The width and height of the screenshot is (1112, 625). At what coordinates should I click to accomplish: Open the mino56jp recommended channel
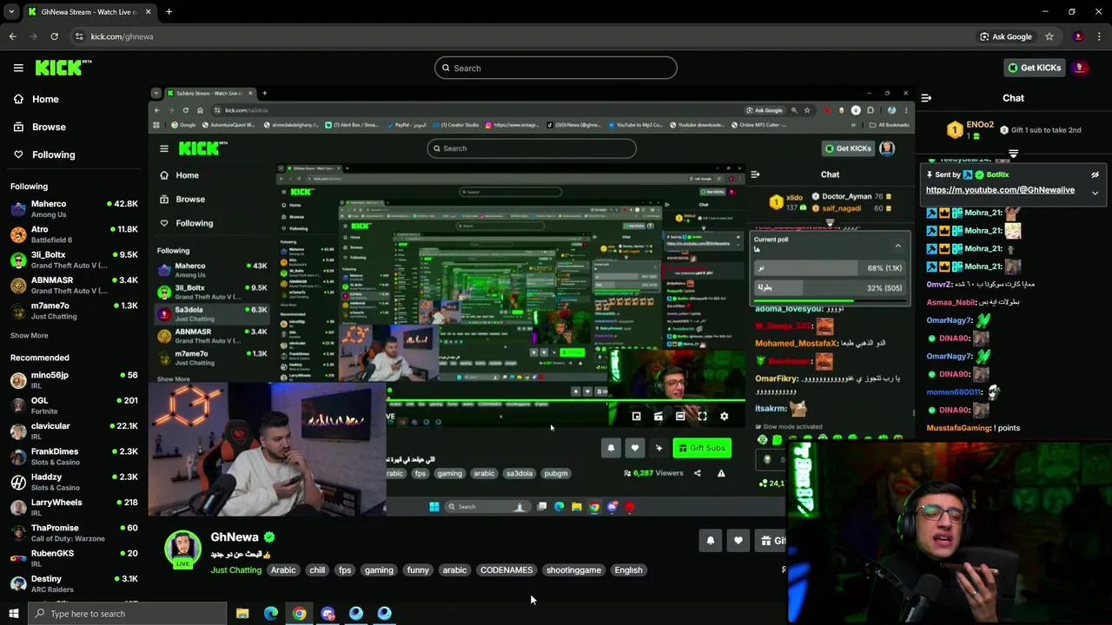(74, 380)
